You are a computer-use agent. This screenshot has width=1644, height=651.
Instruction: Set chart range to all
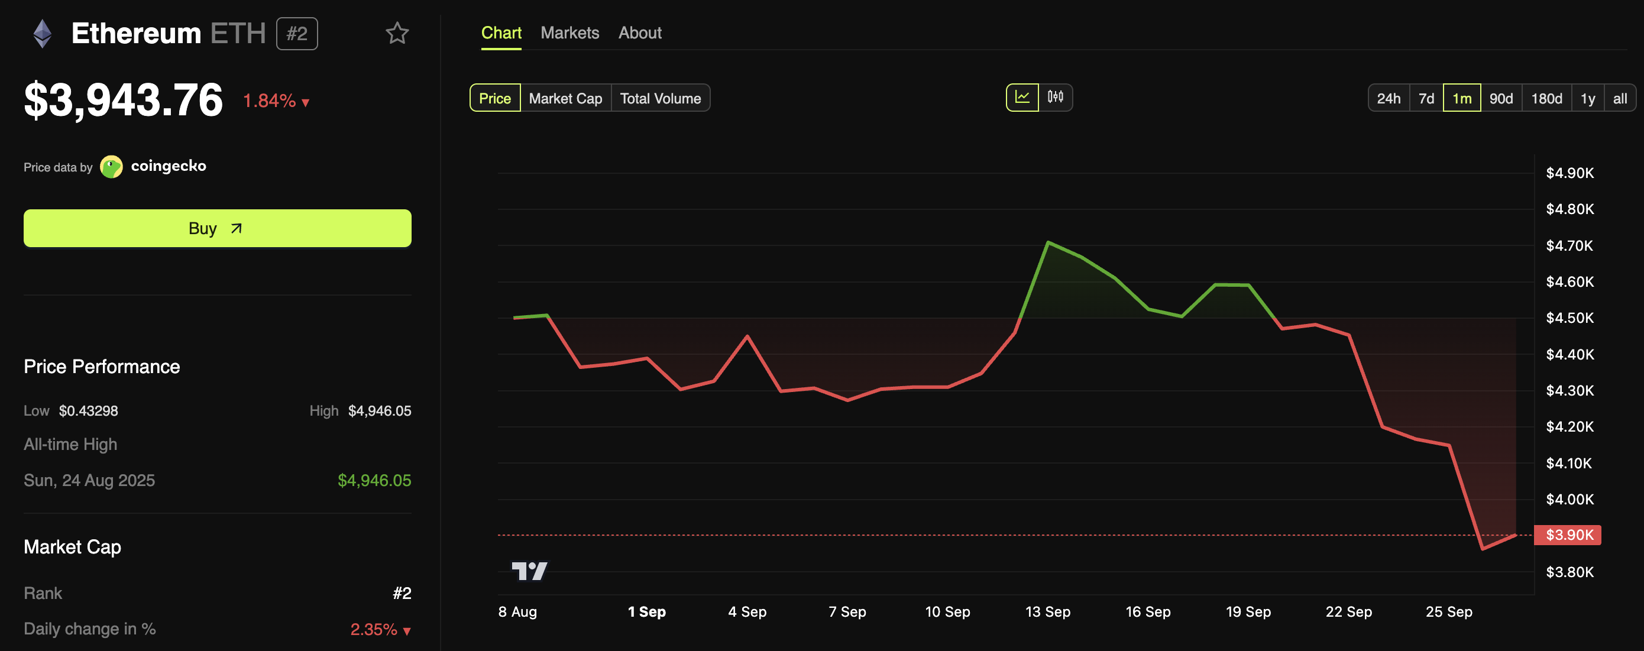pos(1619,98)
